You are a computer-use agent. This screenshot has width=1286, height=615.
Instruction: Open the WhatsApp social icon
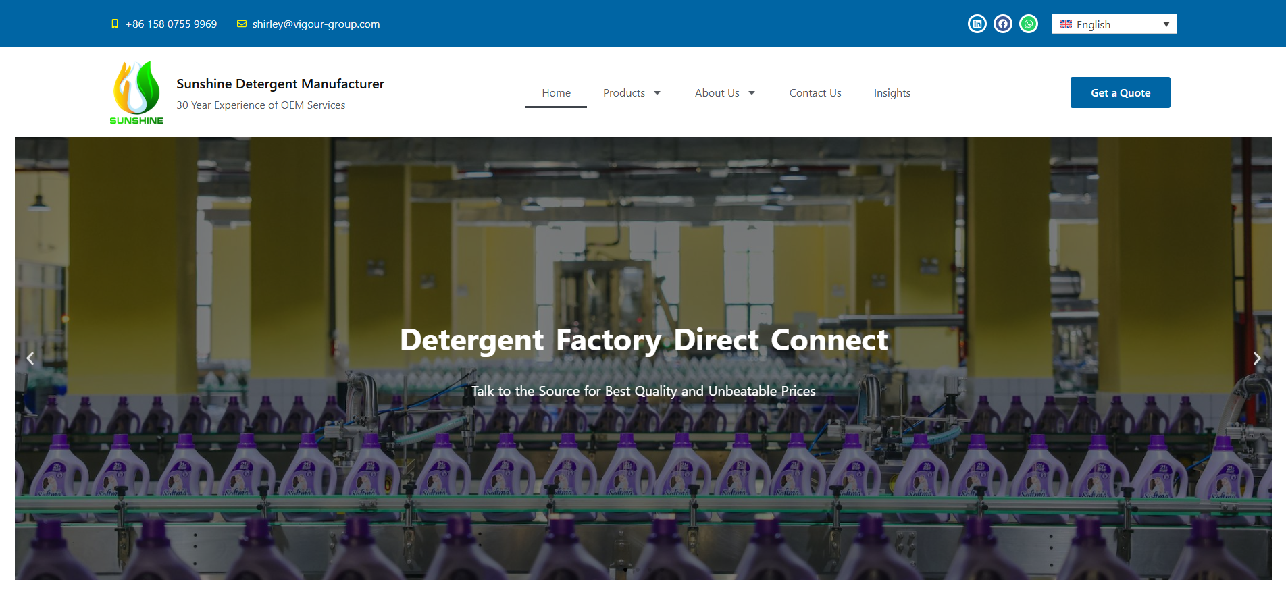coord(1029,24)
